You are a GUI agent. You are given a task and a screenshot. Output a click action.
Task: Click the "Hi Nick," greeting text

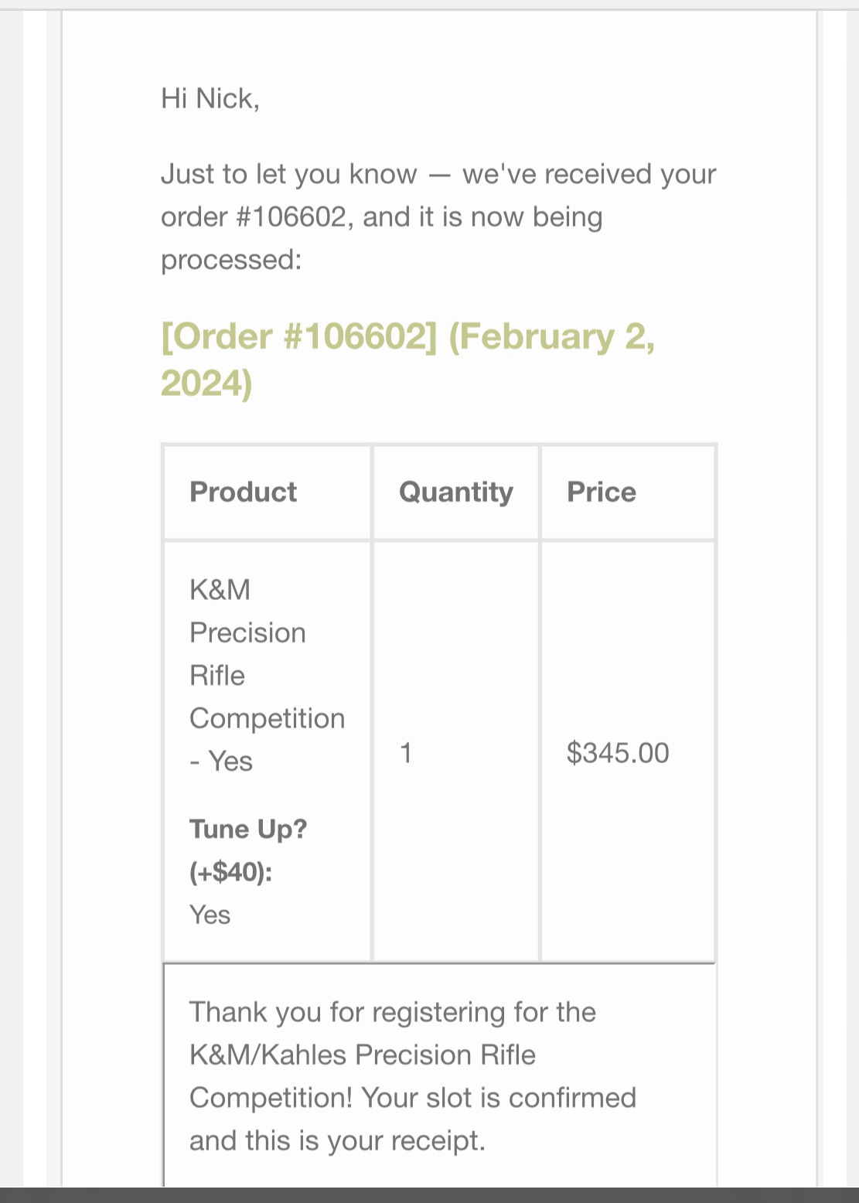tap(210, 99)
